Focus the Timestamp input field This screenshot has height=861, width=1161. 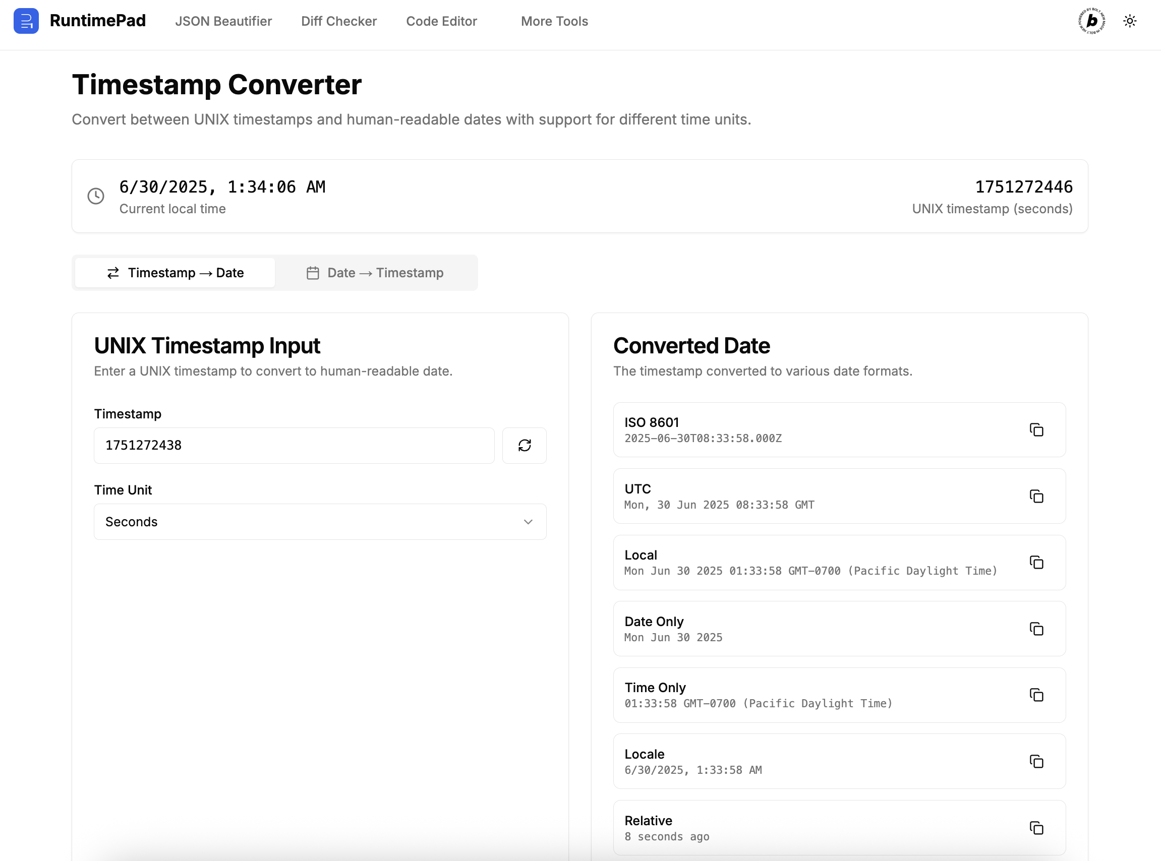[294, 445]
